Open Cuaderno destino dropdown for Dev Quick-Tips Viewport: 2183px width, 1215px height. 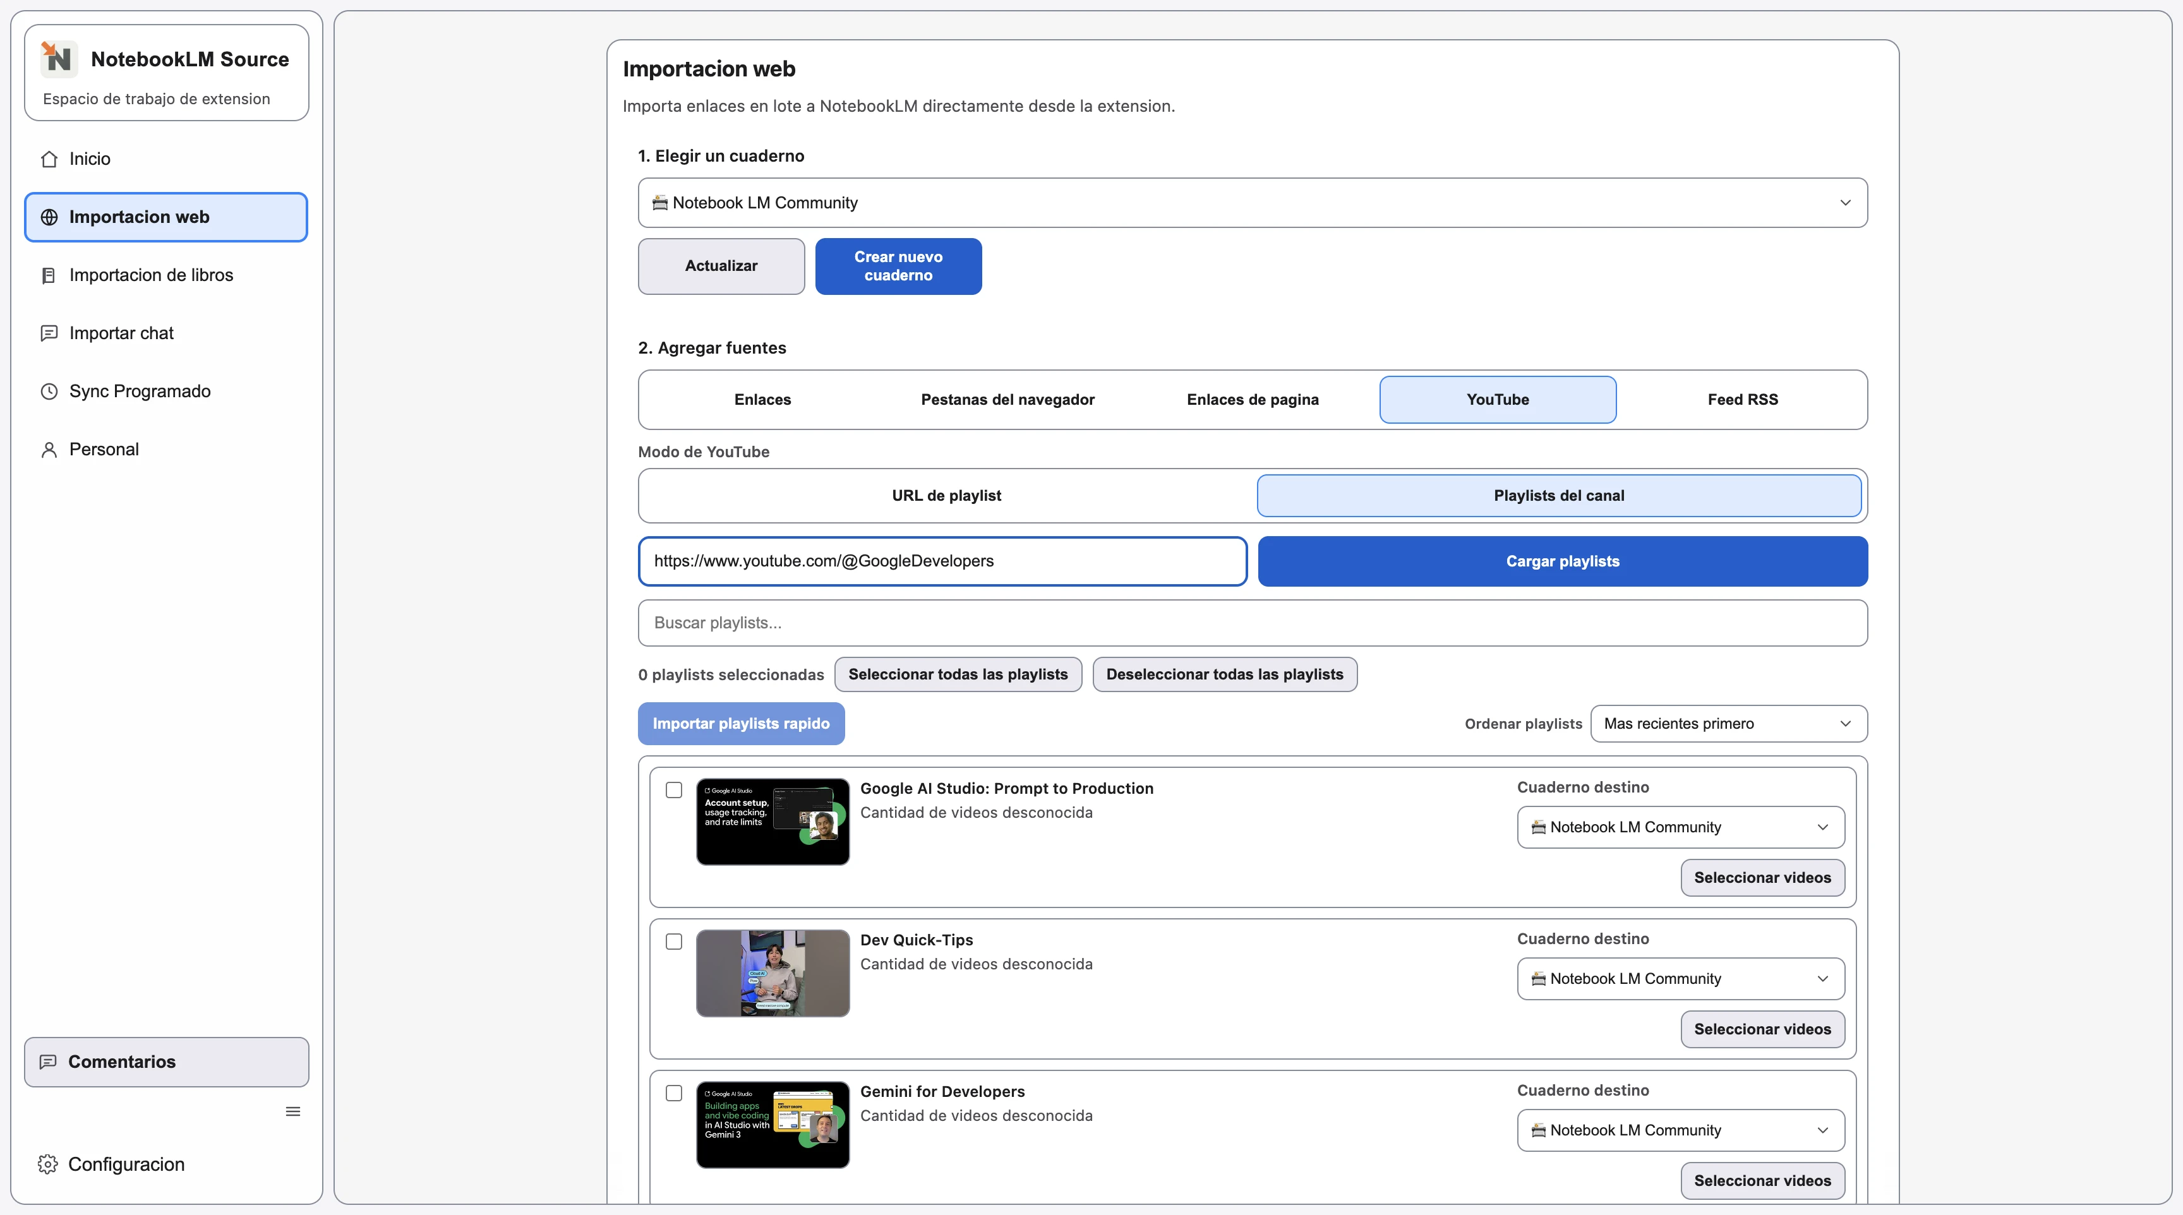pos(1680,978)
